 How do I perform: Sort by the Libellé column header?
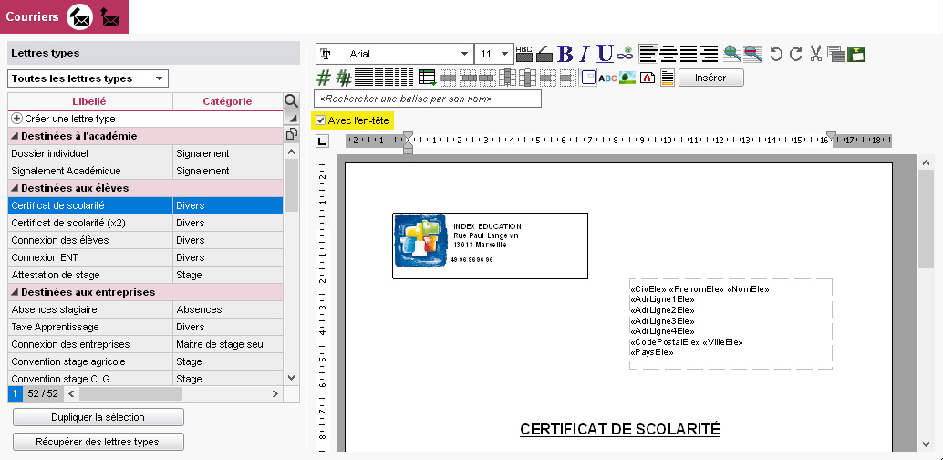89,101
